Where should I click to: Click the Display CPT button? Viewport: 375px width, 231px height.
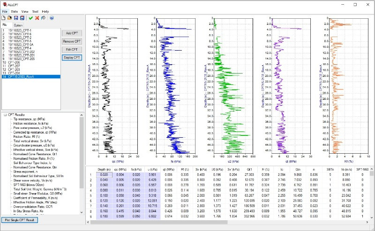[x=72, y=58]
